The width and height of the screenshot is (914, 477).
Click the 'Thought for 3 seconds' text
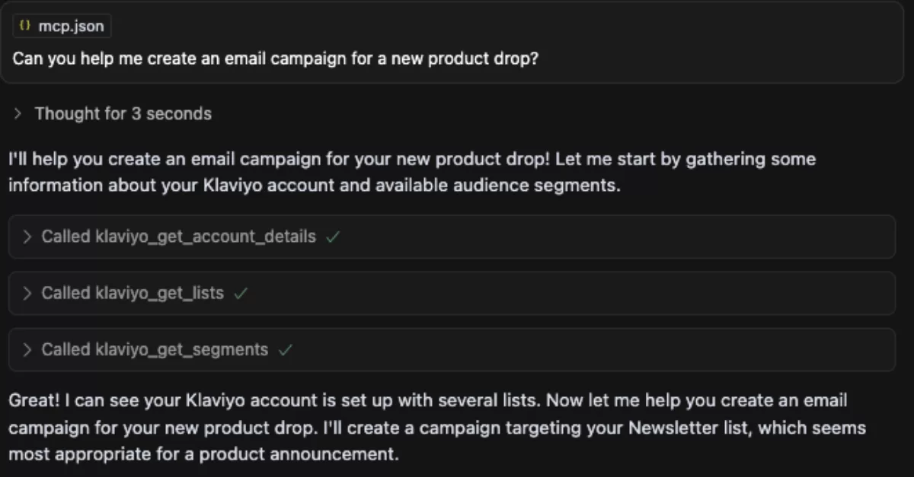(123, 114)
